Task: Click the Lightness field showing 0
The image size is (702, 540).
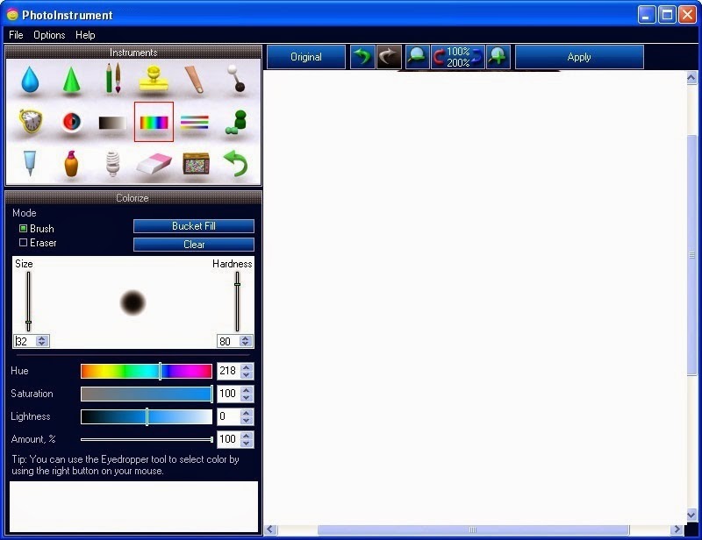Action: [229, 416]
